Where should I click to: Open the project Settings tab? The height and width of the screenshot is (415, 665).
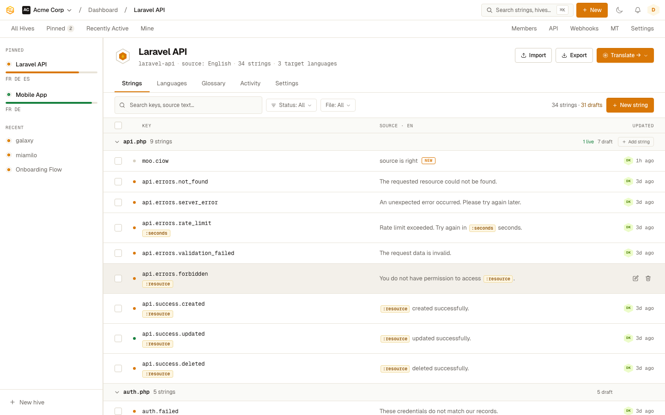pos(287,83)
